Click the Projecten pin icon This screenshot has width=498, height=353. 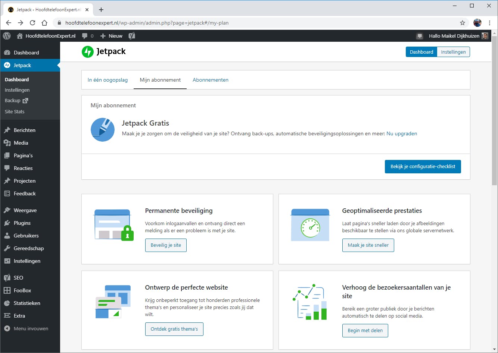(x=7, y=181)
